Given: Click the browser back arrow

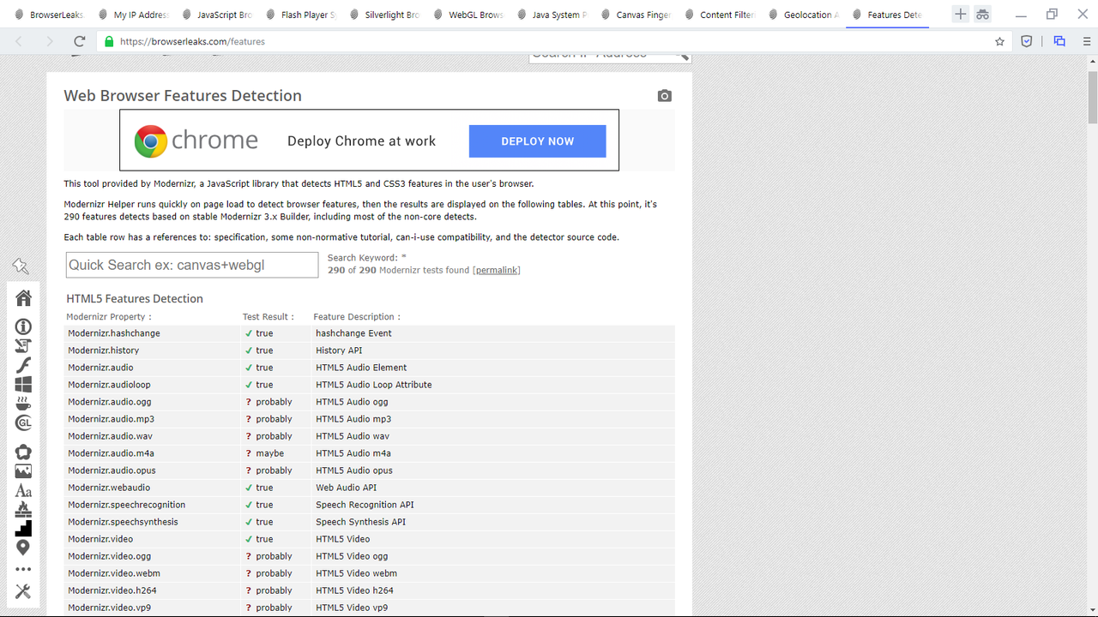Looking at the screenshot, I should (19, 41).
